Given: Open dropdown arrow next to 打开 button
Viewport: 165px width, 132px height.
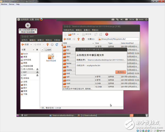Looking at the screenshot, I should pyautogui.click(x=78, y=34).
